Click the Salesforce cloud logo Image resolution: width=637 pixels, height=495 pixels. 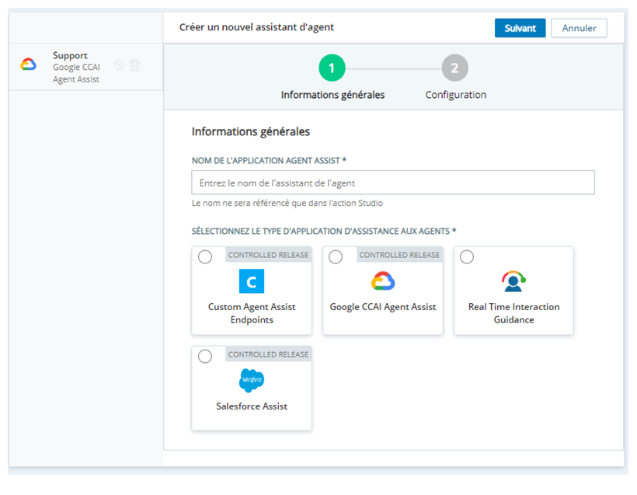pos(252,381)
